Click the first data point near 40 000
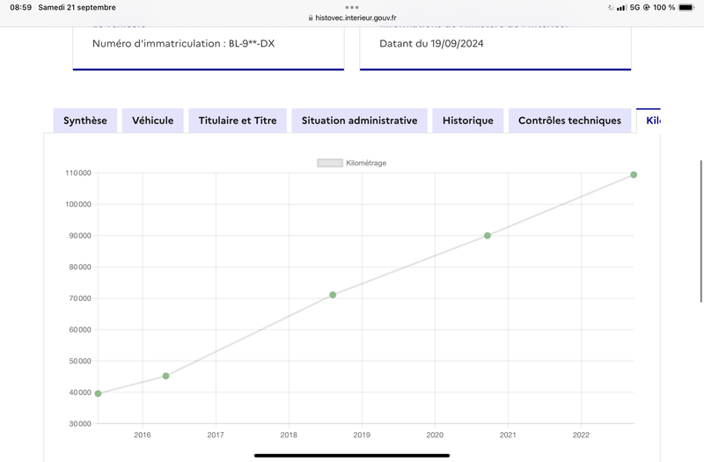The image size is (704, 462). click(x=98, y=393)
